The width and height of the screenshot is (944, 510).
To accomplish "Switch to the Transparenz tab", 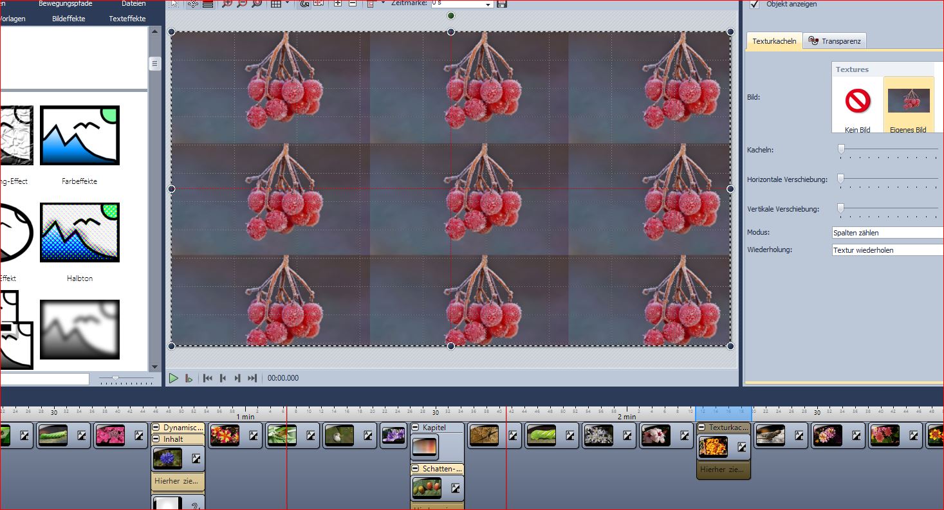I will point(835,41).
